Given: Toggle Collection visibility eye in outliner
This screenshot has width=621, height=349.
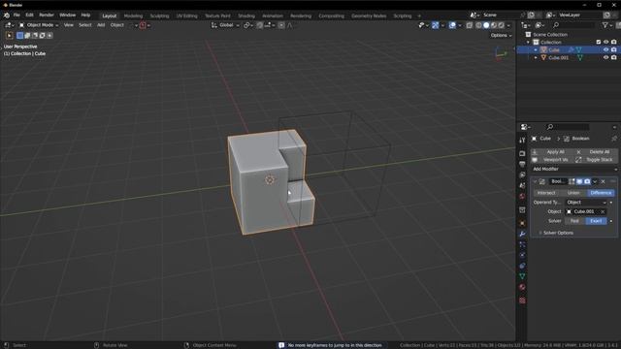Looking at the screenshot, I should 605,42.
